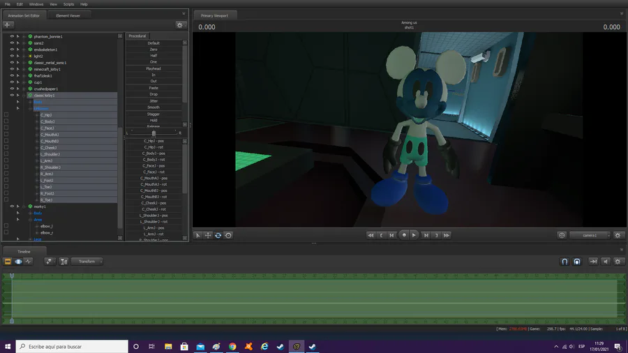Click the timeline frame-to-end icon
The image size is (628, 353).
coord(593,262)
